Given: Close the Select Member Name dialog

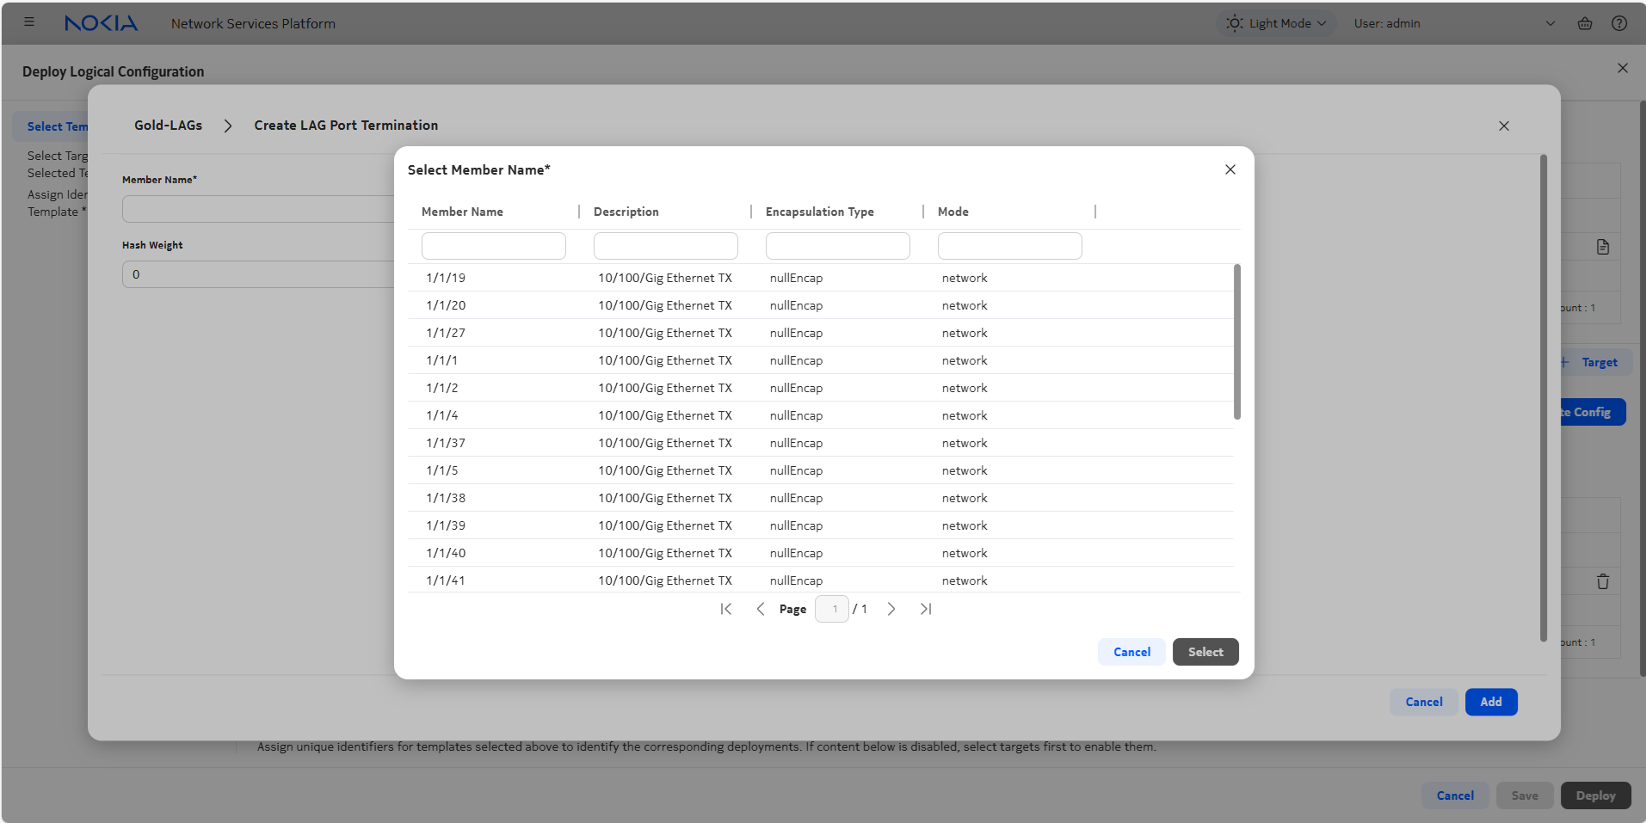Looking at the screenshot, I should coord(1230,169).
